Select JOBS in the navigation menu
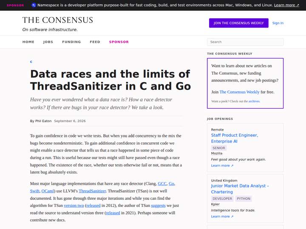The width and height of the screenshot is (306, 229). tap(48, 42)
